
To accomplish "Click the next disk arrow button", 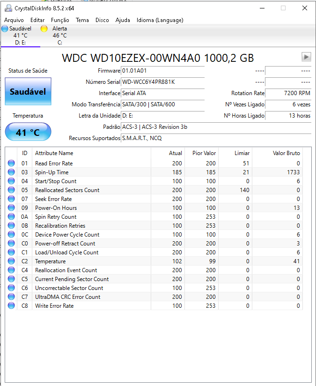I will coord(306,57).
